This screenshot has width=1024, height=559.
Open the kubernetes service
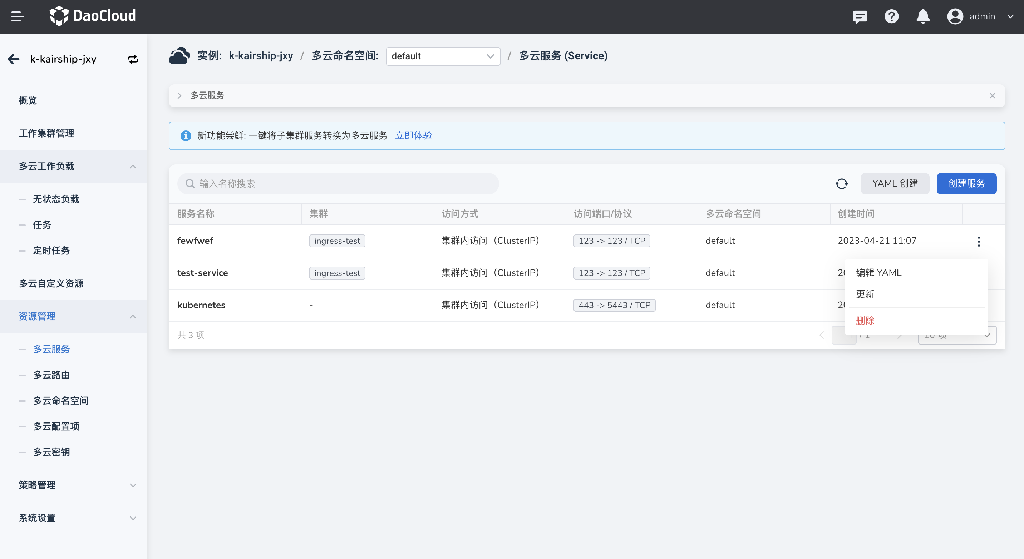(201, 305)
